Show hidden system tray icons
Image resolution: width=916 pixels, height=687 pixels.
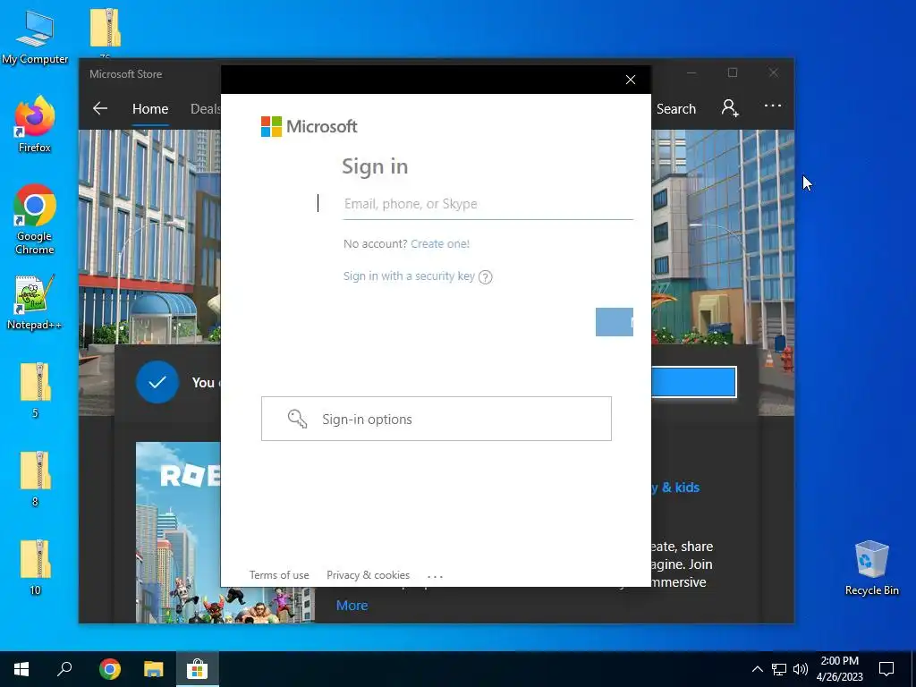coord(757,669)
